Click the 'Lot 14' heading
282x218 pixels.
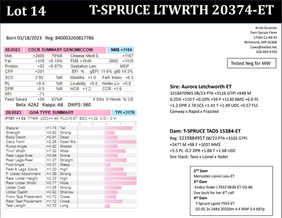click(x=26, y=11)
